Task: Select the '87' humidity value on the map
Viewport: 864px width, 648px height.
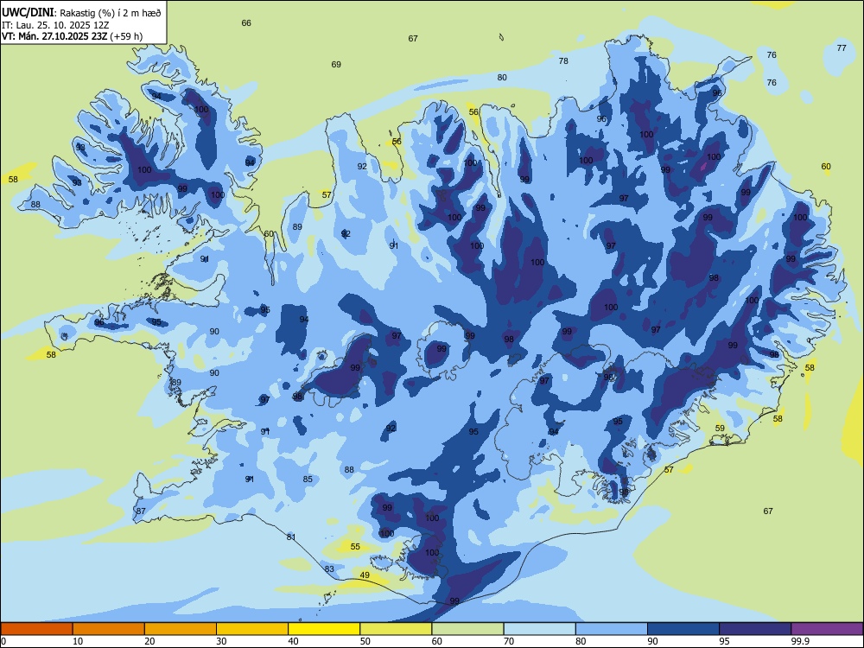Action: (x=141, y=511)
